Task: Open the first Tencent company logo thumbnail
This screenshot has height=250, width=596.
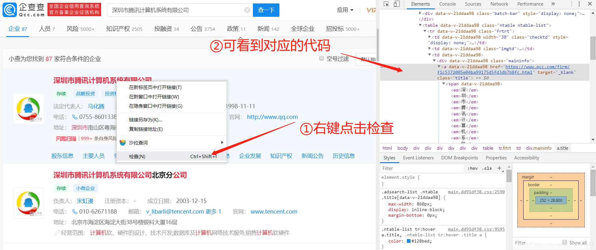Action: [x=28, y=109]
